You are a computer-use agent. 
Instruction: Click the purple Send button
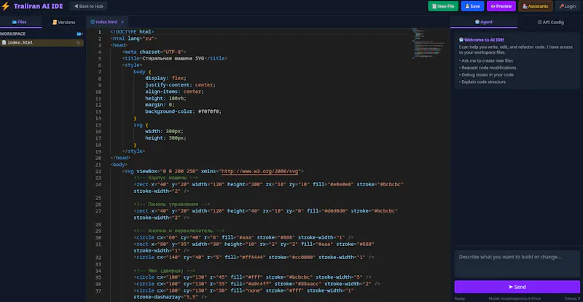pos(517,287)
